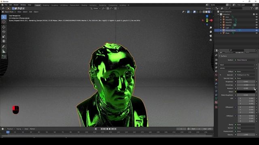Hide the Plane object in outliner

click(257, 33)
